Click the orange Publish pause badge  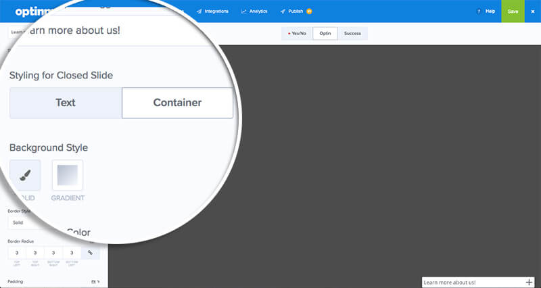[x=309, y=11]
